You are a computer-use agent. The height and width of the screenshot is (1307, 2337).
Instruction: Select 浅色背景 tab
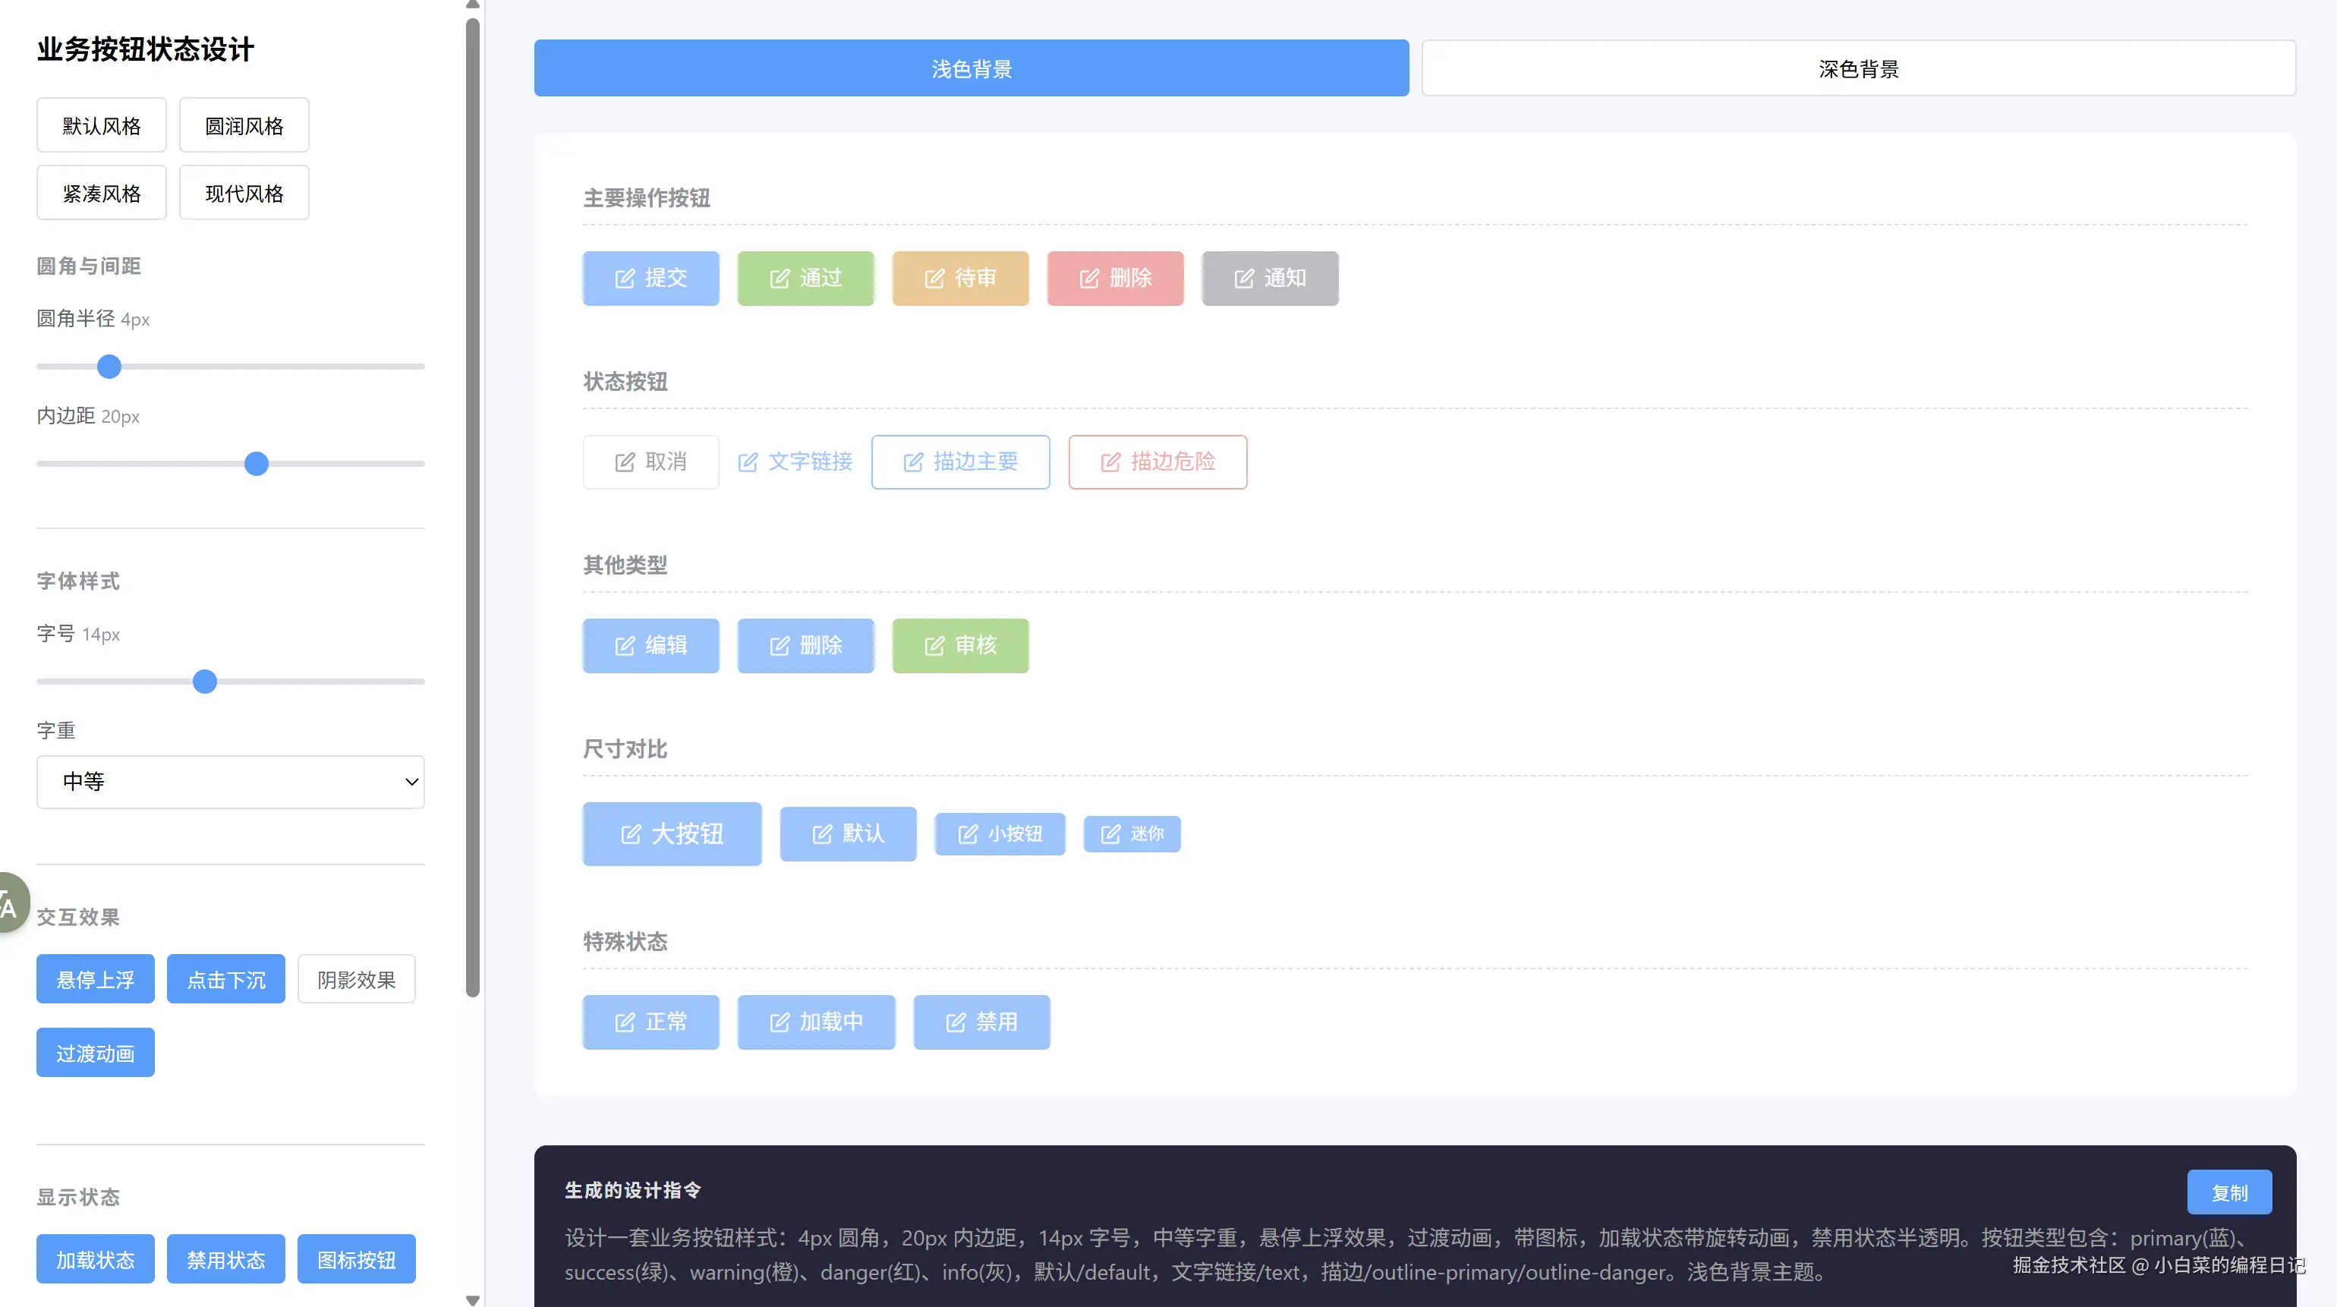[x=971, y=69]
